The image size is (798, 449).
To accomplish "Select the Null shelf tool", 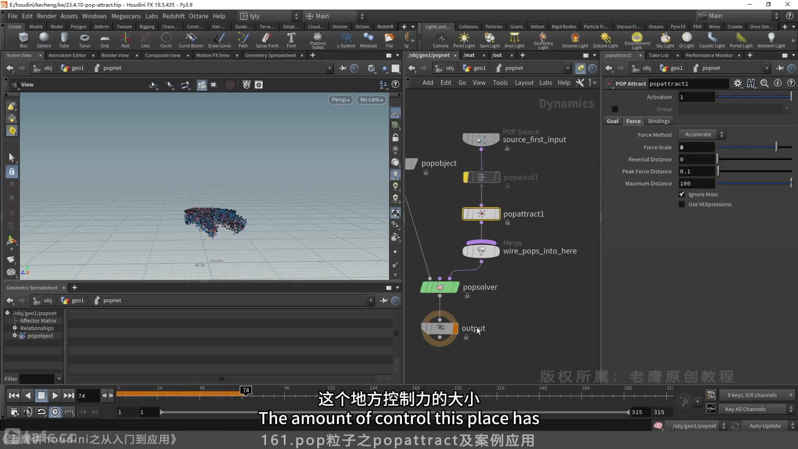I will pyautogui.click(x=125, y=40).
